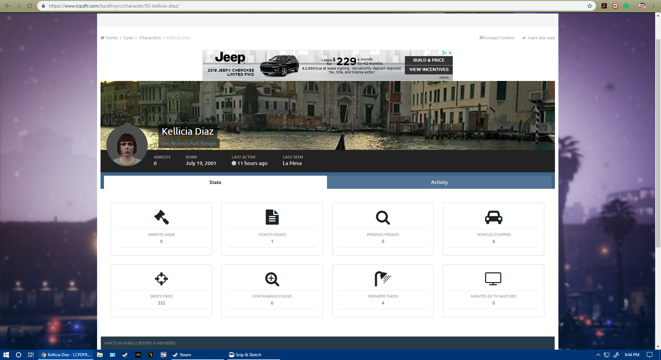Close the Jeep ad with X
Image resolution: width=661 pixels, height=360 pixels.
coord(450,53)
